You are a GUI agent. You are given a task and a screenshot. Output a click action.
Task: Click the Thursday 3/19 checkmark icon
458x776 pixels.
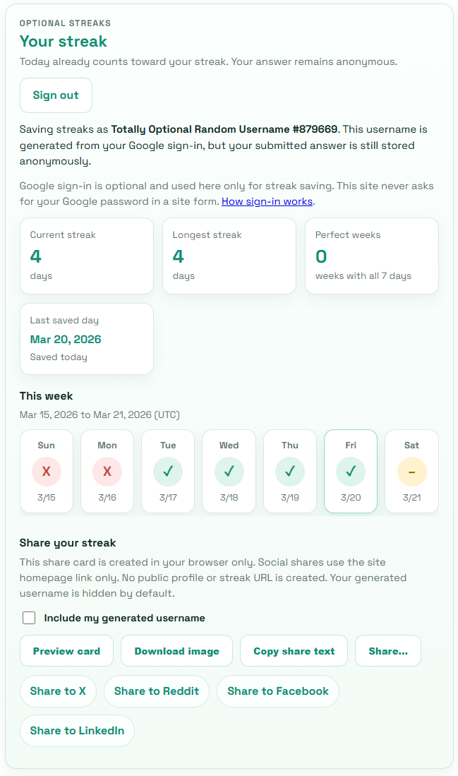pos(290,472)
